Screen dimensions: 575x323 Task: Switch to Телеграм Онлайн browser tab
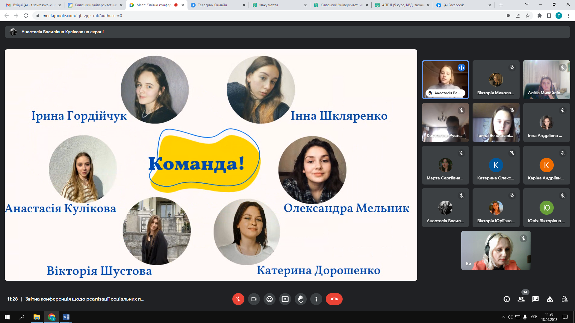click(x=213, y=5)
